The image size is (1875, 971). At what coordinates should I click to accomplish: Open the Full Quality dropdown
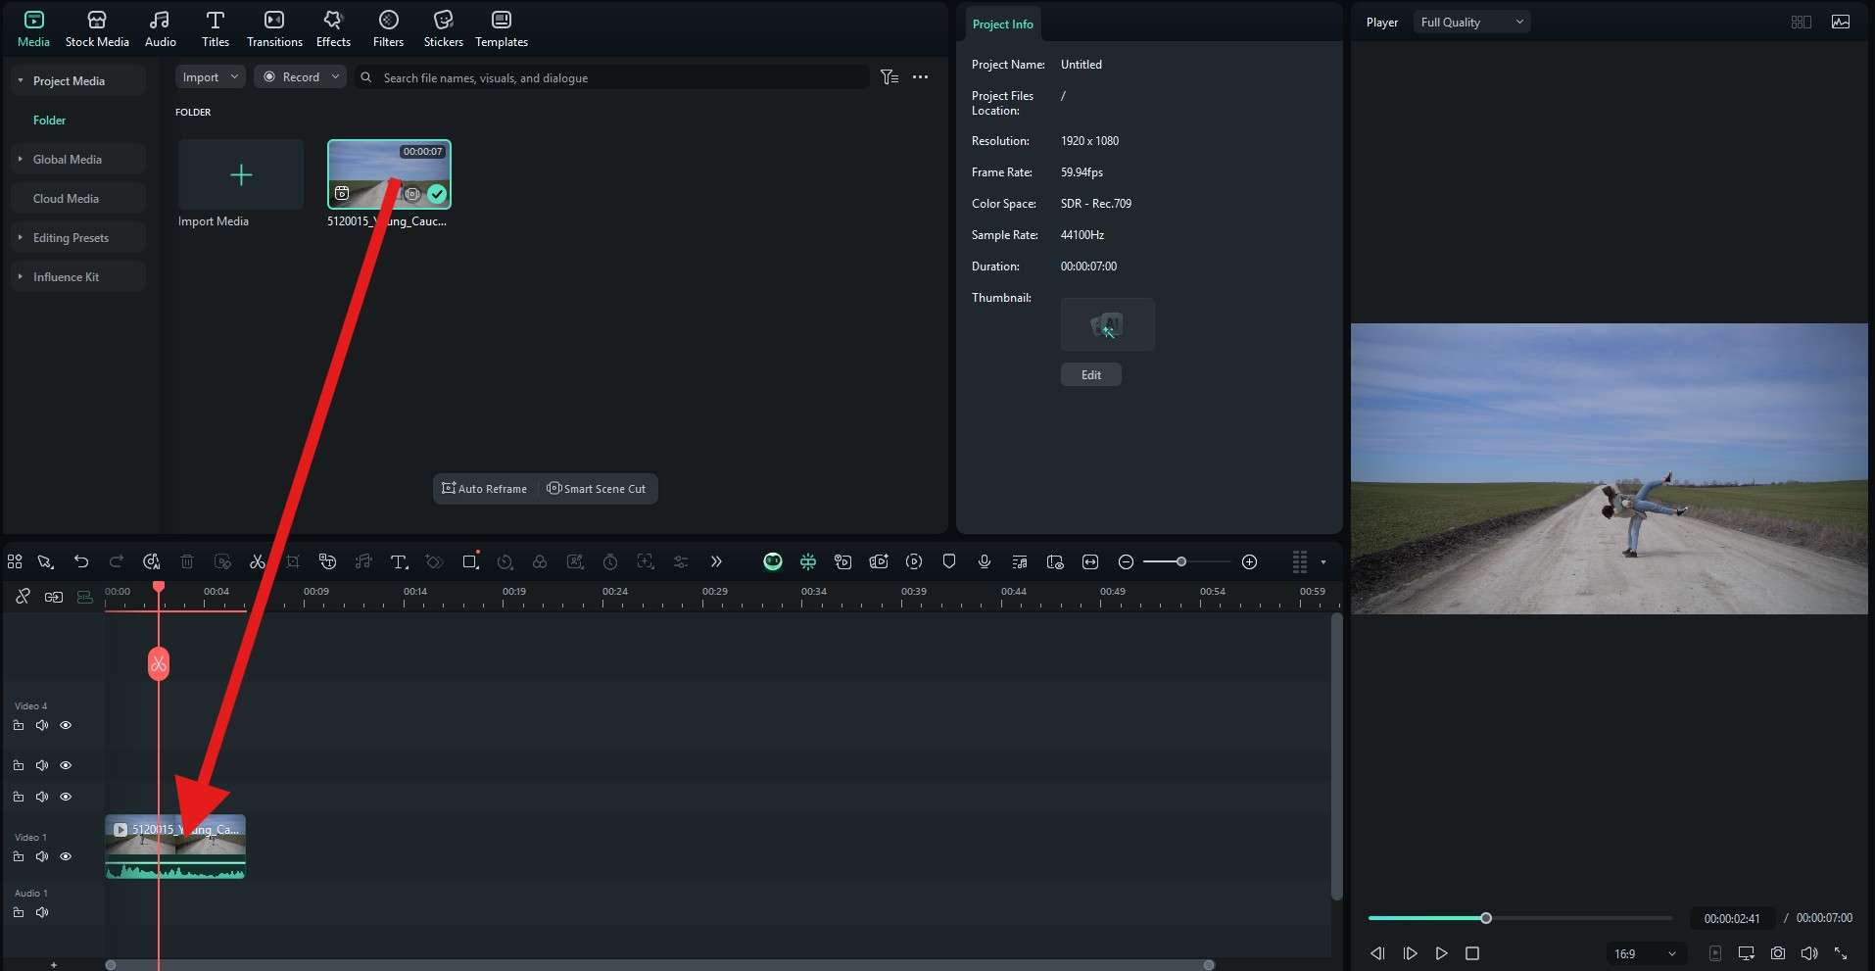coord(1471,22)
